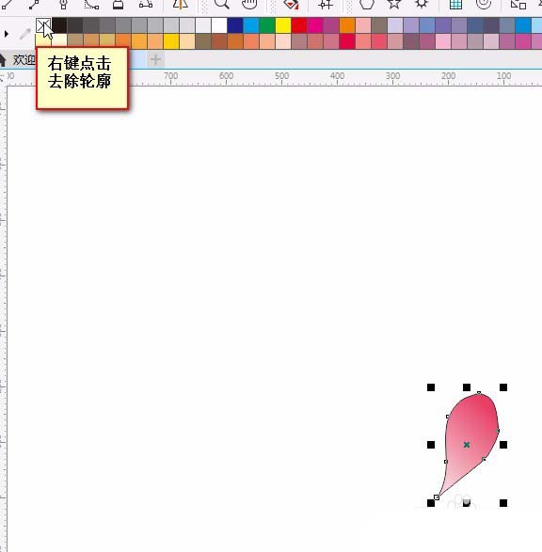Select the Zoom magnifier tool

tap(222, 4)
